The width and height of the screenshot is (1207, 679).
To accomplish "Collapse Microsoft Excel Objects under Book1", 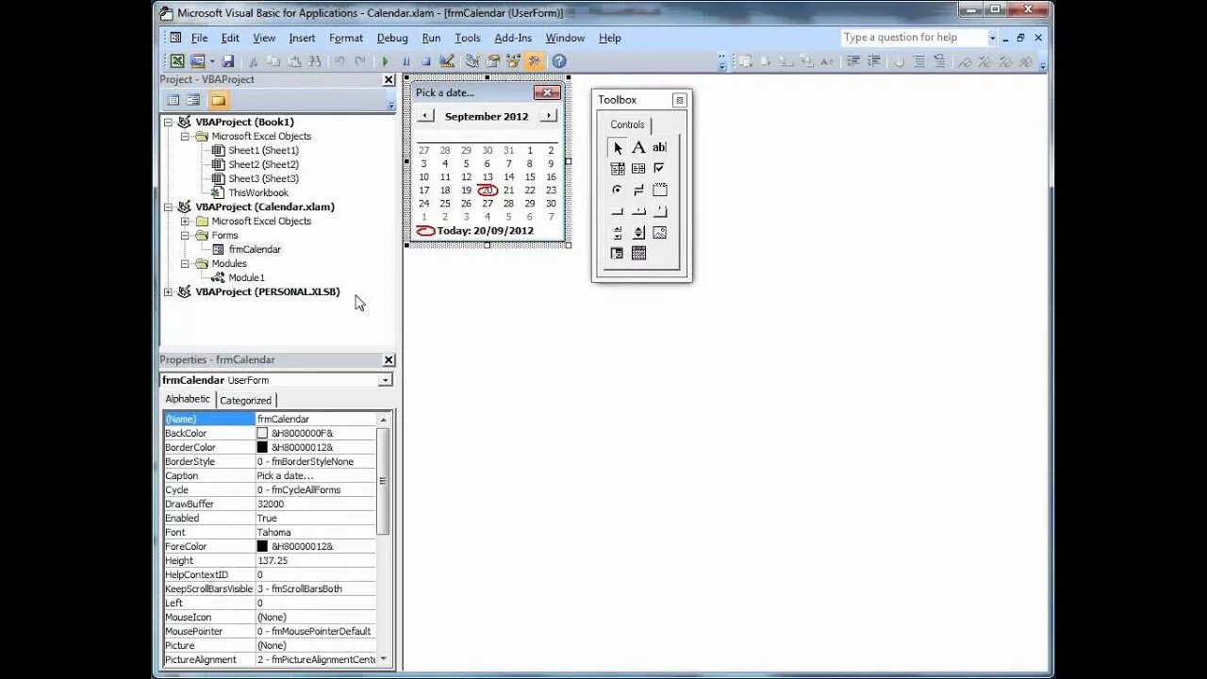I will (x=186, y=136).
